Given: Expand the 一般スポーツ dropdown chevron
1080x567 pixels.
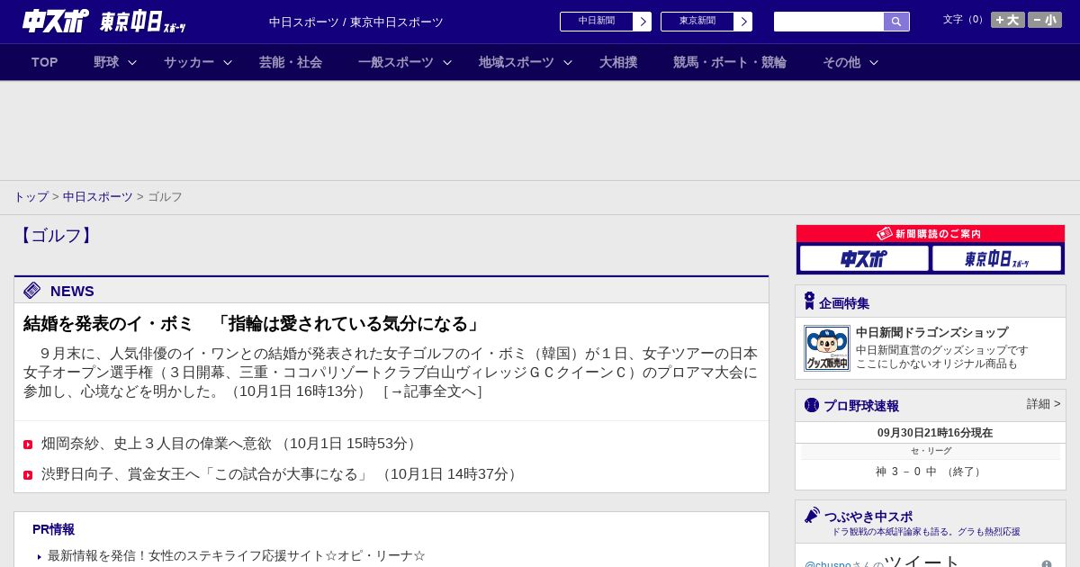Looking at the screenshot, I should coord(447,62).
